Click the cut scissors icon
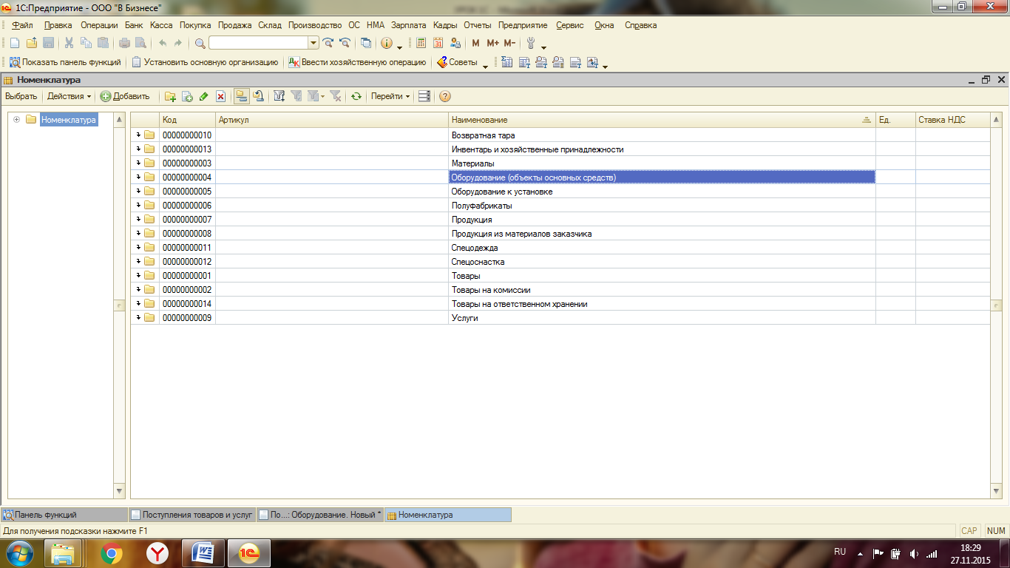 point(69,43)
